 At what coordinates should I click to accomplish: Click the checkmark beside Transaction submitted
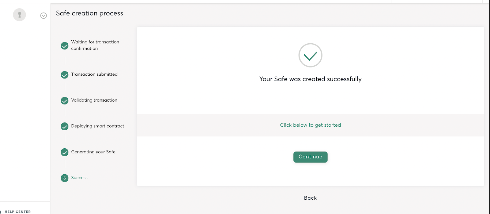click(65, 75)
